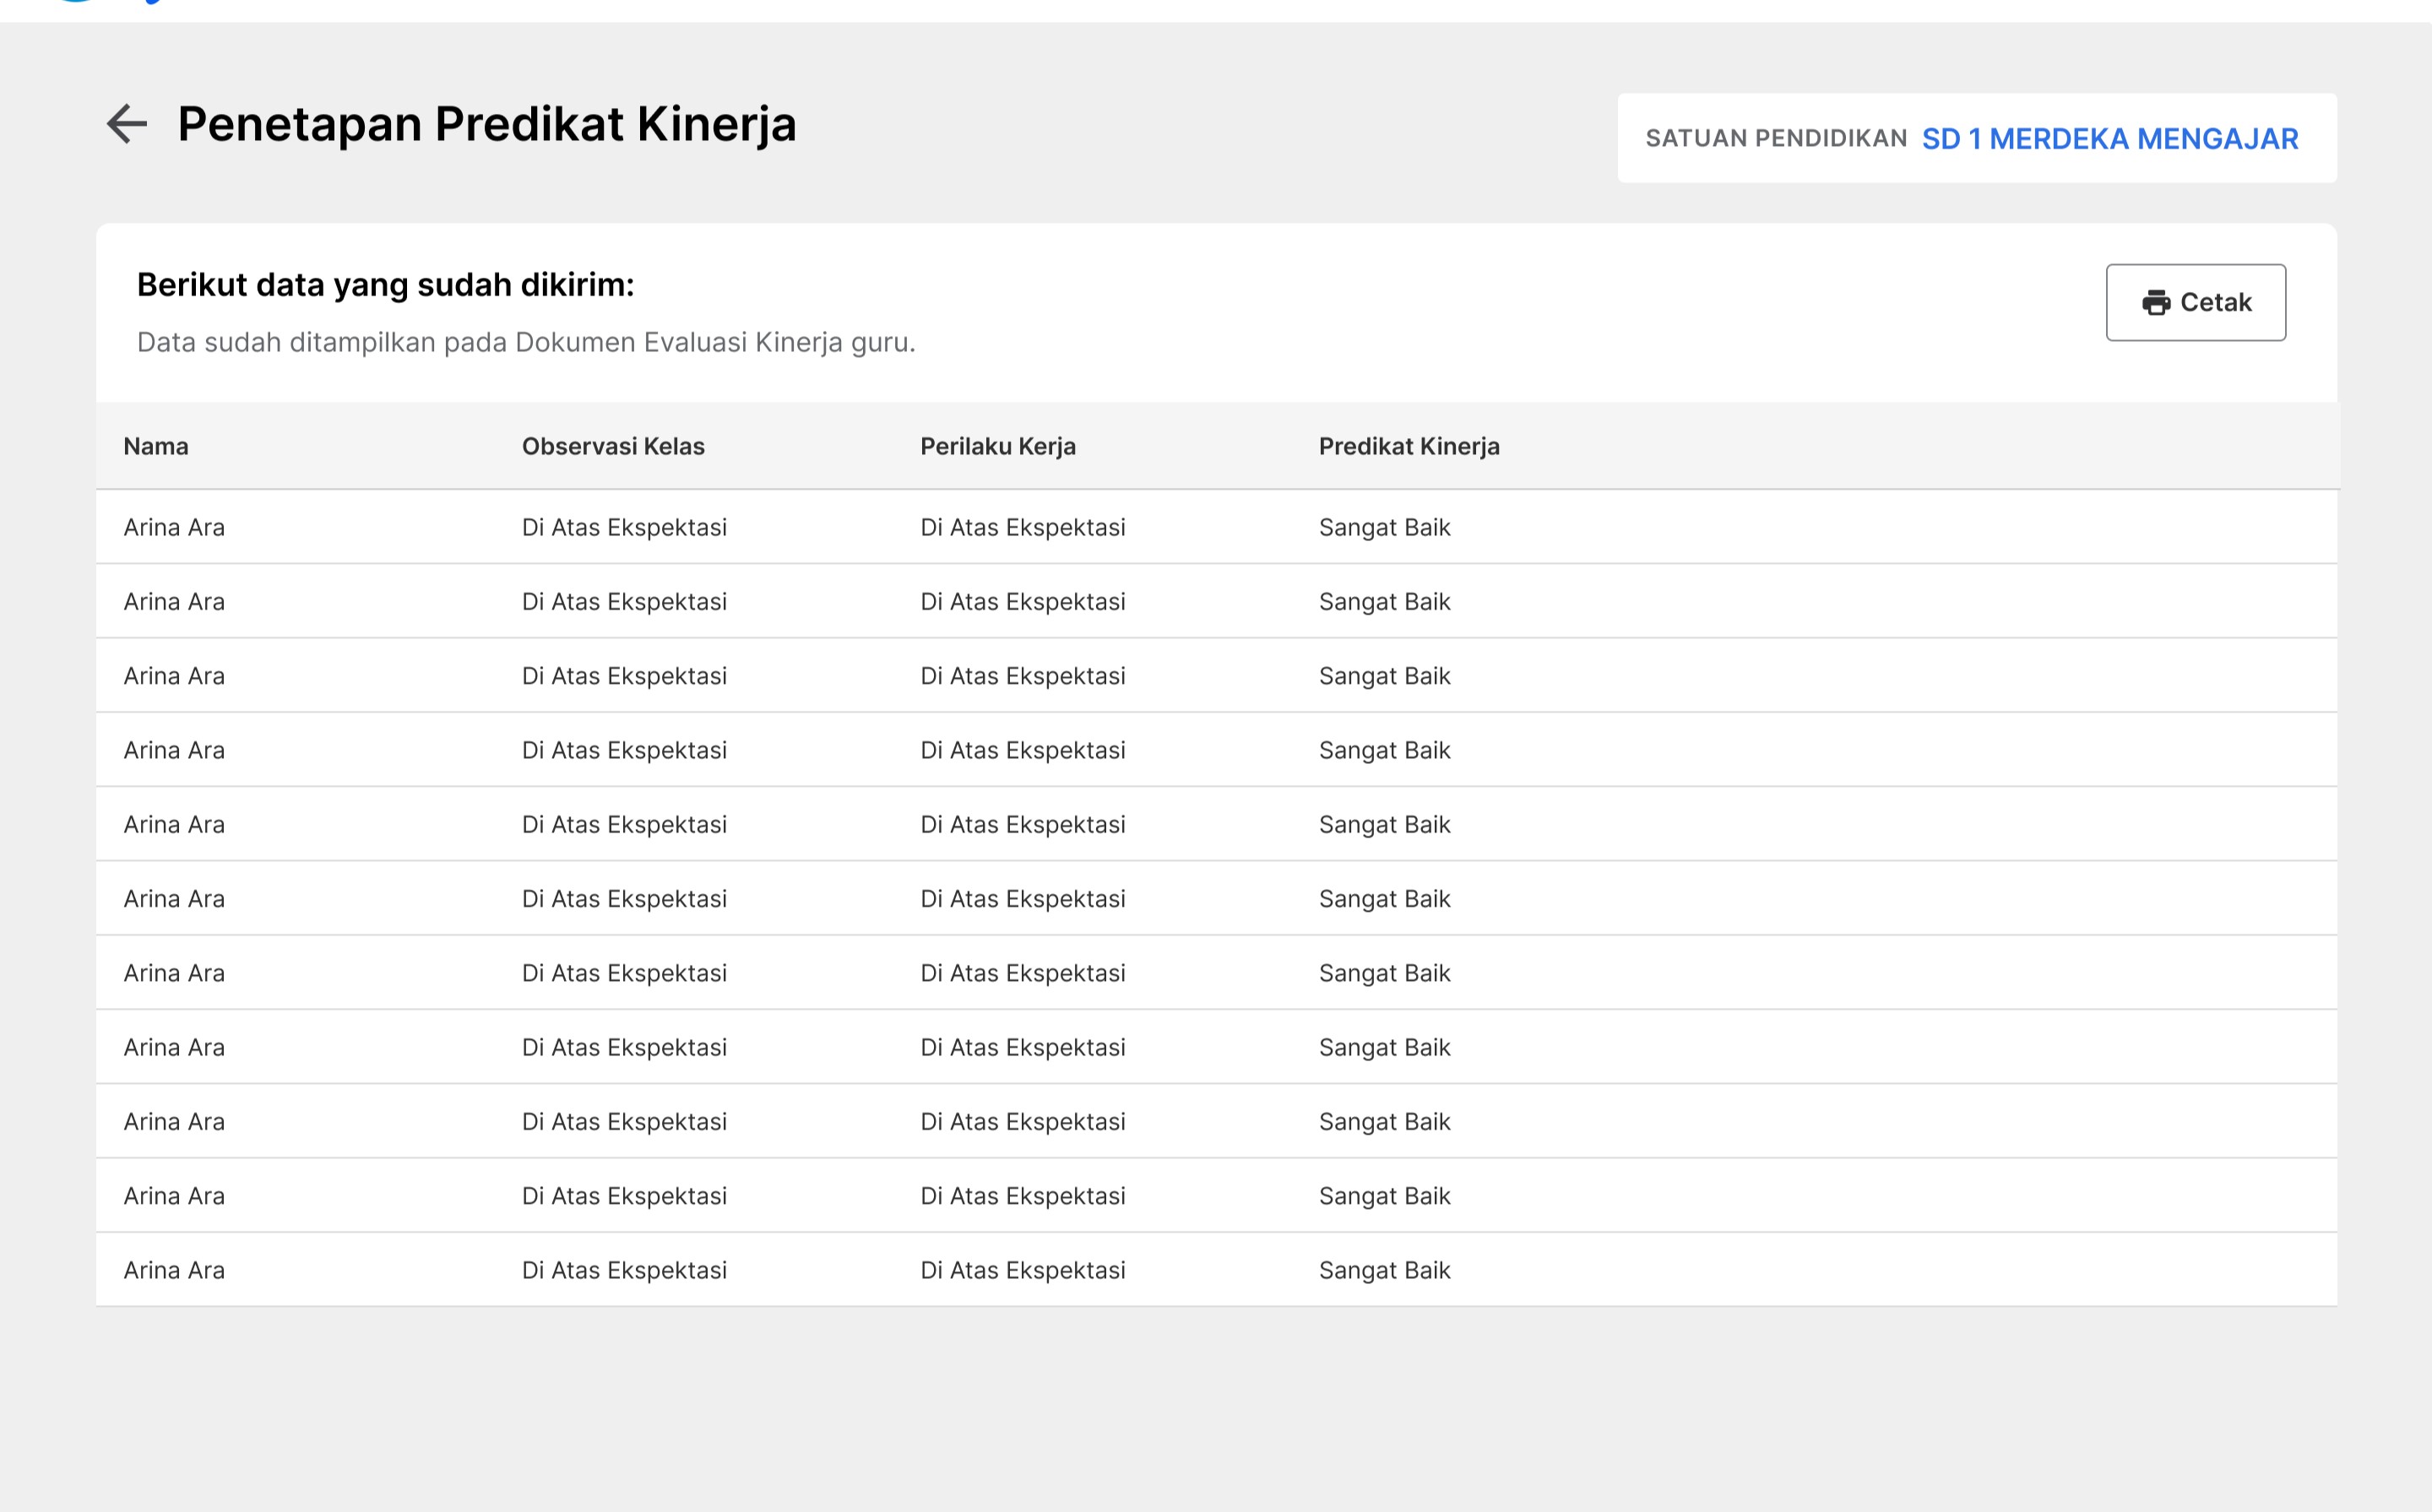Go back using the left arrow icon
Image resolution: width=2432 pixels, height=1512 pixels.
127,124
